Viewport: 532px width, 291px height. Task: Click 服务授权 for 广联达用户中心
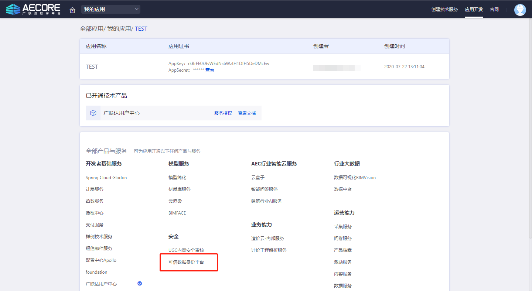(x=223, y=113)
